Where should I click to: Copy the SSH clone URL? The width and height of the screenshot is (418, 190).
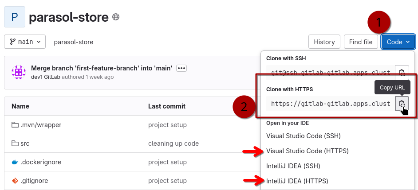[x=402, y=73]
